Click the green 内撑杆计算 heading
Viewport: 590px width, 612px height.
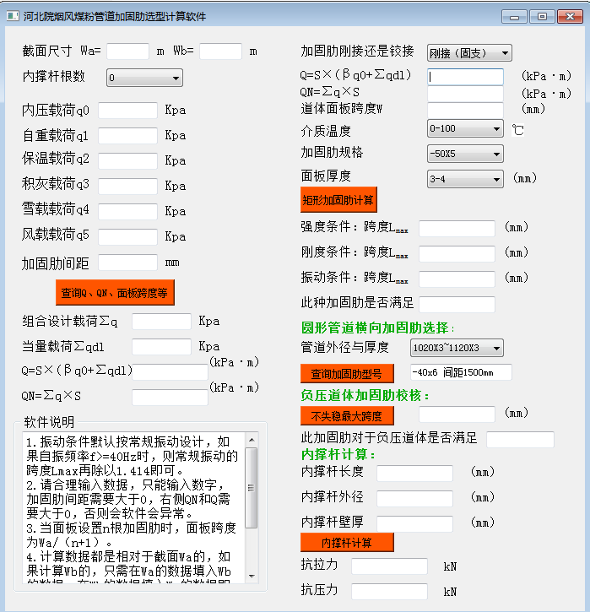[x=338, y=454]
